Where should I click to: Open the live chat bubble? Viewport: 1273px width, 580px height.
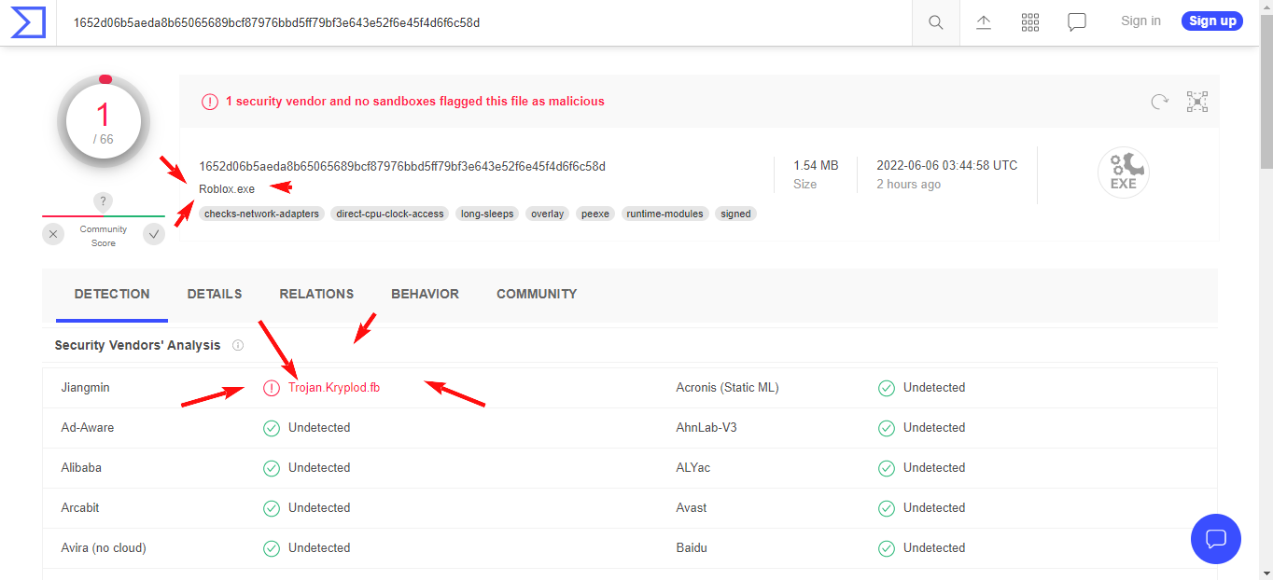pyautogui.click(x=1215, y=539)
